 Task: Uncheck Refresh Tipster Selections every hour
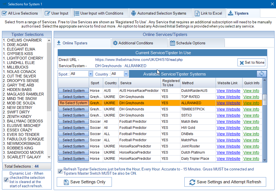(60, 171)
